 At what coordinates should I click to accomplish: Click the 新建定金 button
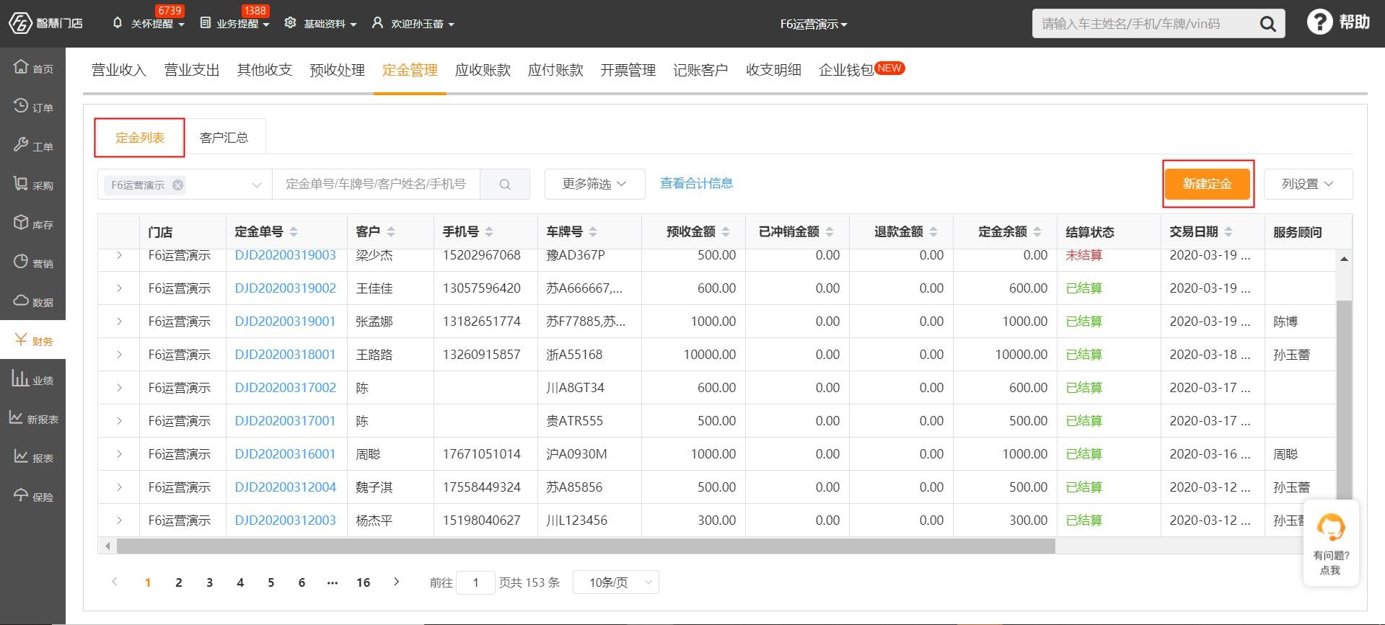[1208, 185]
